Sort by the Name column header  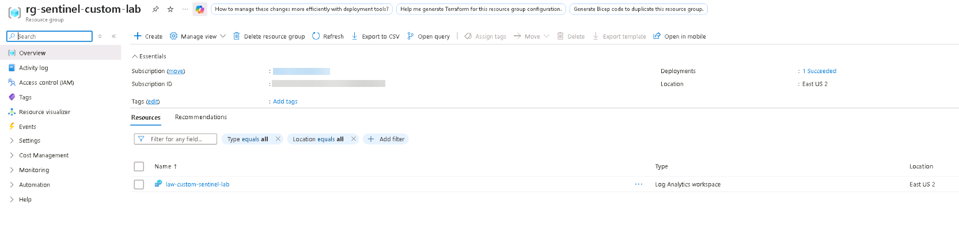tap(165, 166)
